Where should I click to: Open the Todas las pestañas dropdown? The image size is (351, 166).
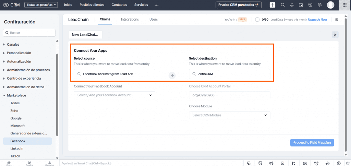[41, 5]
